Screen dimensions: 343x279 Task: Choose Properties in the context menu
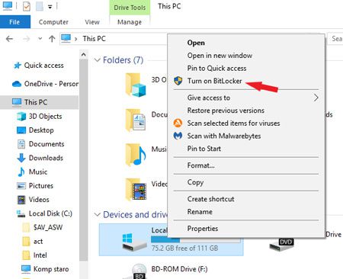click(246, 229)
